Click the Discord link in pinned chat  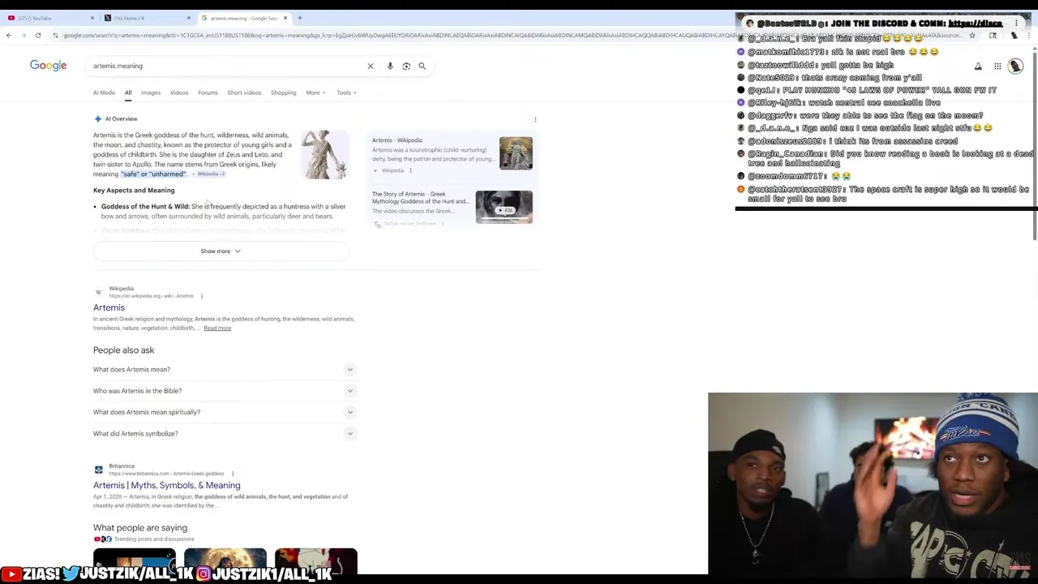(x=975, y=24)
